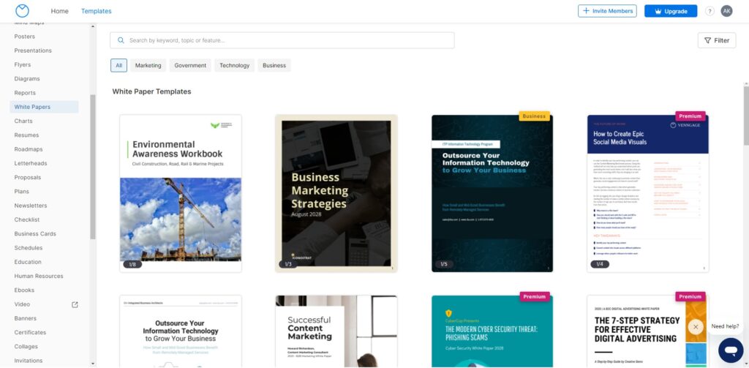Screen dimensions: 749x368
Task: Filter by Government category
Action: coord(190,65)
